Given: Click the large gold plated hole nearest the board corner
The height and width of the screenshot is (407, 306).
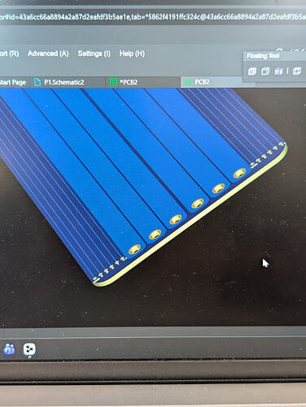Looking at the screenshot, I should (134, 249).
